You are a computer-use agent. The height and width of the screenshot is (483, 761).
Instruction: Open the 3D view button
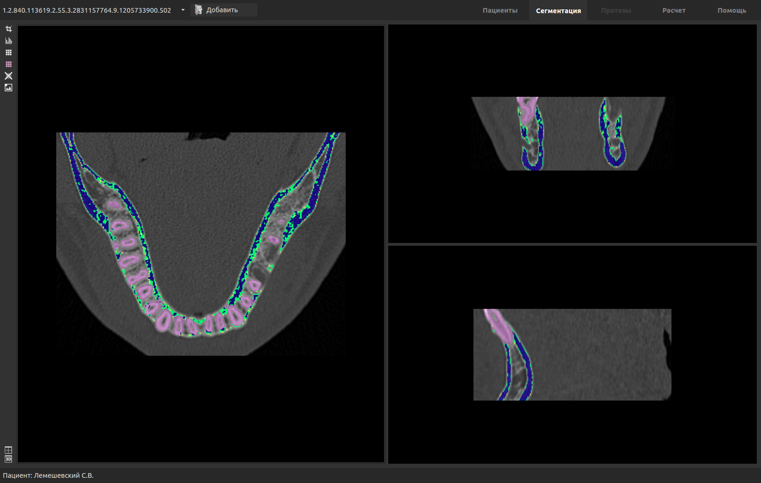[x=8, y=459]
